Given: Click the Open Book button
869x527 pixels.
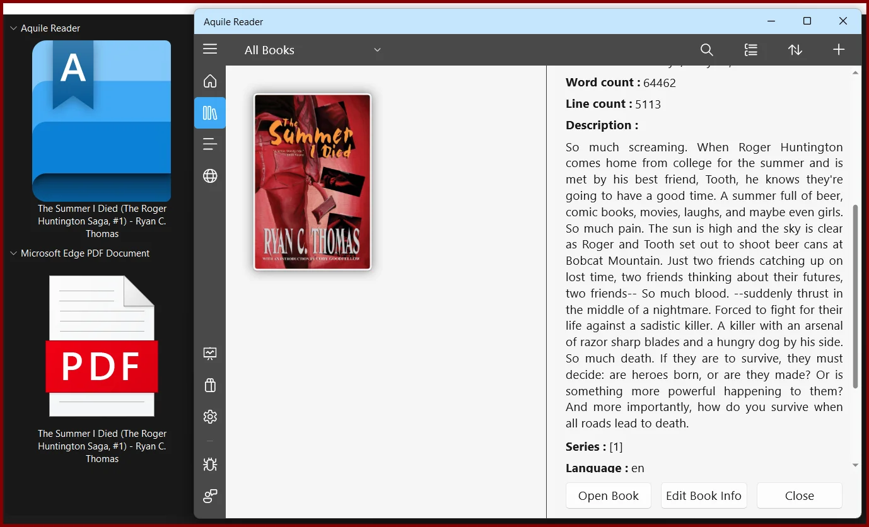Looking at the screenshot, I should [609, 495].
